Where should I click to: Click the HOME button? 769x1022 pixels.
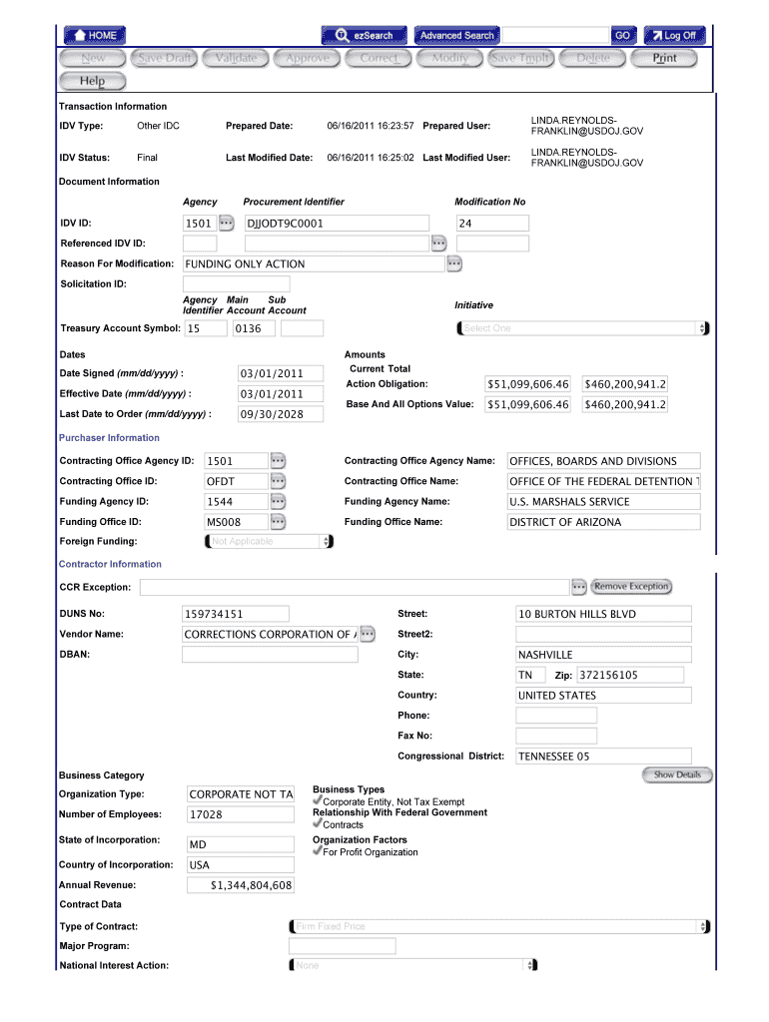95,35
